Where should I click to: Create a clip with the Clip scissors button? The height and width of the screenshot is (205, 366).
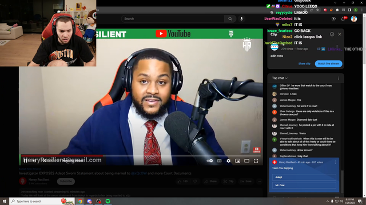(x=229, y=181)
